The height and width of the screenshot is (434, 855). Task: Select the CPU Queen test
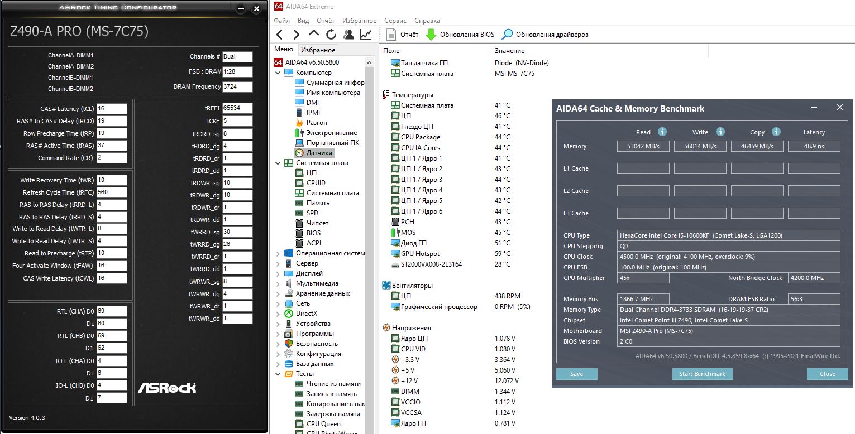[317, 423]
